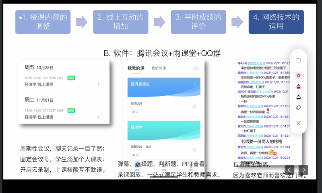Click the '4. 网络技术的运用' step box
Image resolution: width=322 pixels, height=193 pixels.
pos(276,22)
